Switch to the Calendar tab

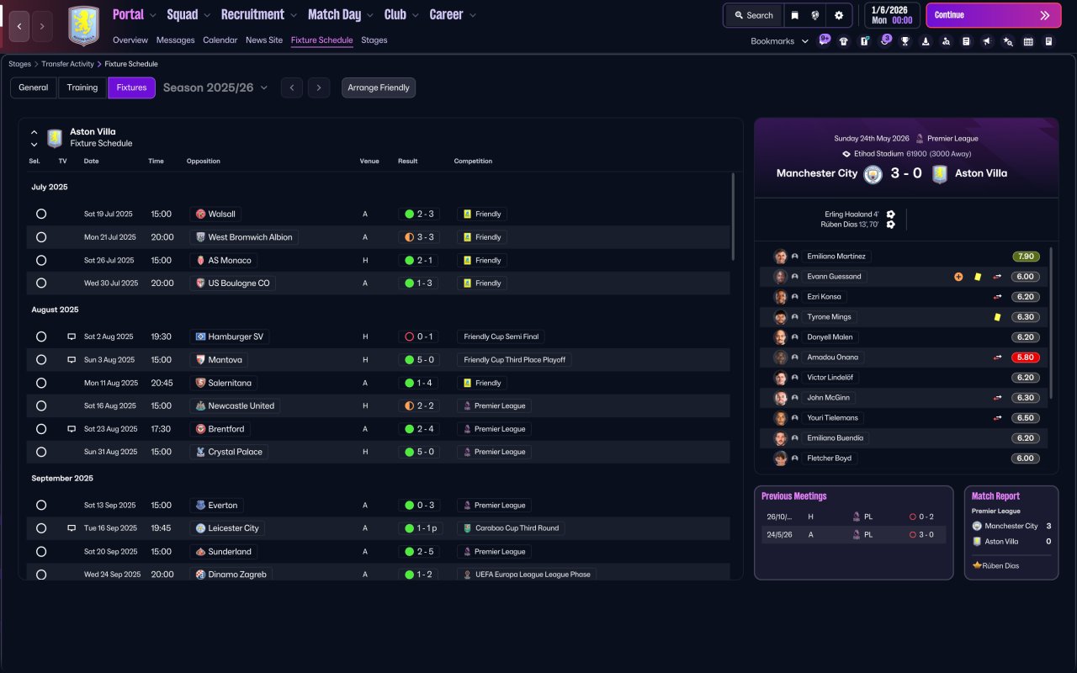[x=220, y=40]
